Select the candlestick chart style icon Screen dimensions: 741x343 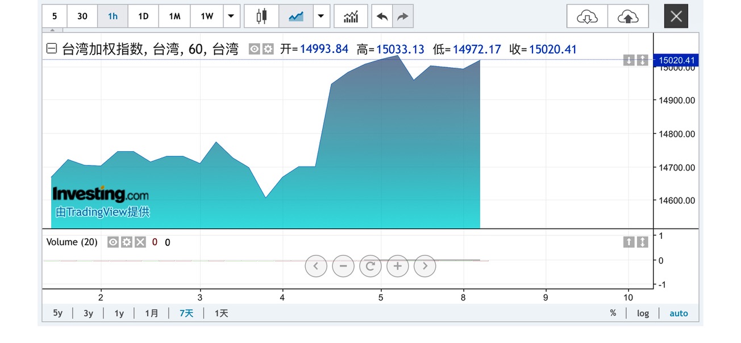pos(261,16)
